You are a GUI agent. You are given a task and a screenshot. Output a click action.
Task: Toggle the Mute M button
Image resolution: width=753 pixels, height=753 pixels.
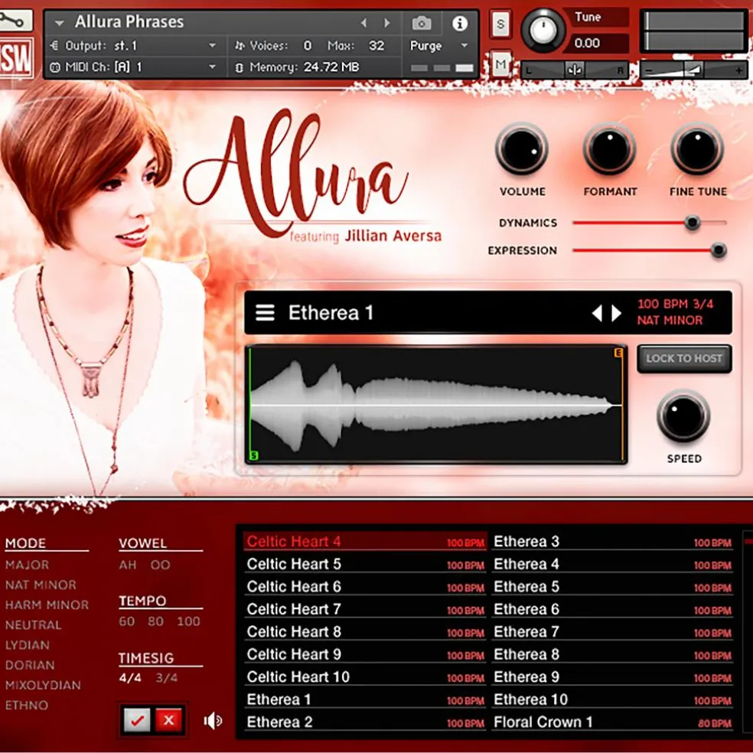[500, 64]
